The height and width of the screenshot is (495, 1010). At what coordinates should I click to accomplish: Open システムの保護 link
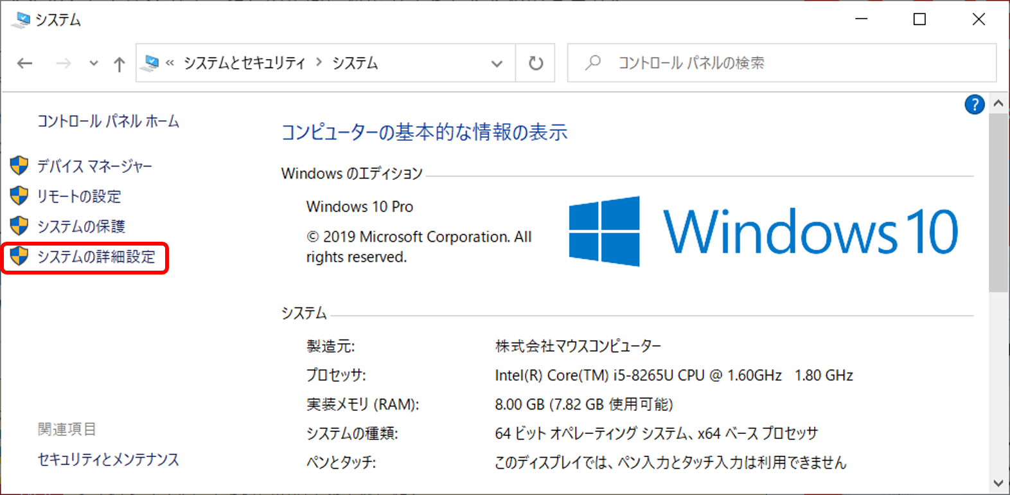pos(81,226)
